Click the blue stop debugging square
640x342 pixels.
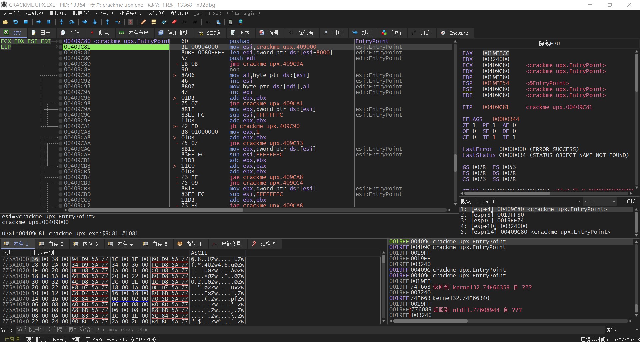coord(26,22)
